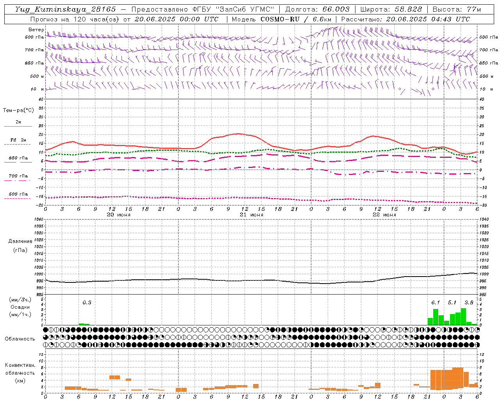The height and width of the screenshot is (400, 500).
Task: Click the 'Конвективн.' convective cloud label
Action: tap(20, 365)
